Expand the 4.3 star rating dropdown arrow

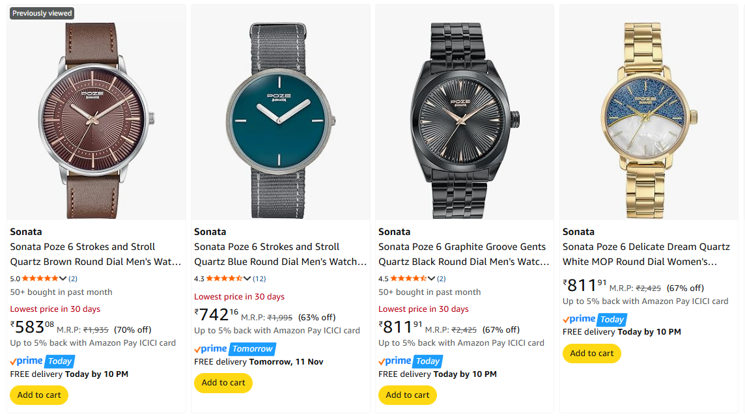[247, 279]
